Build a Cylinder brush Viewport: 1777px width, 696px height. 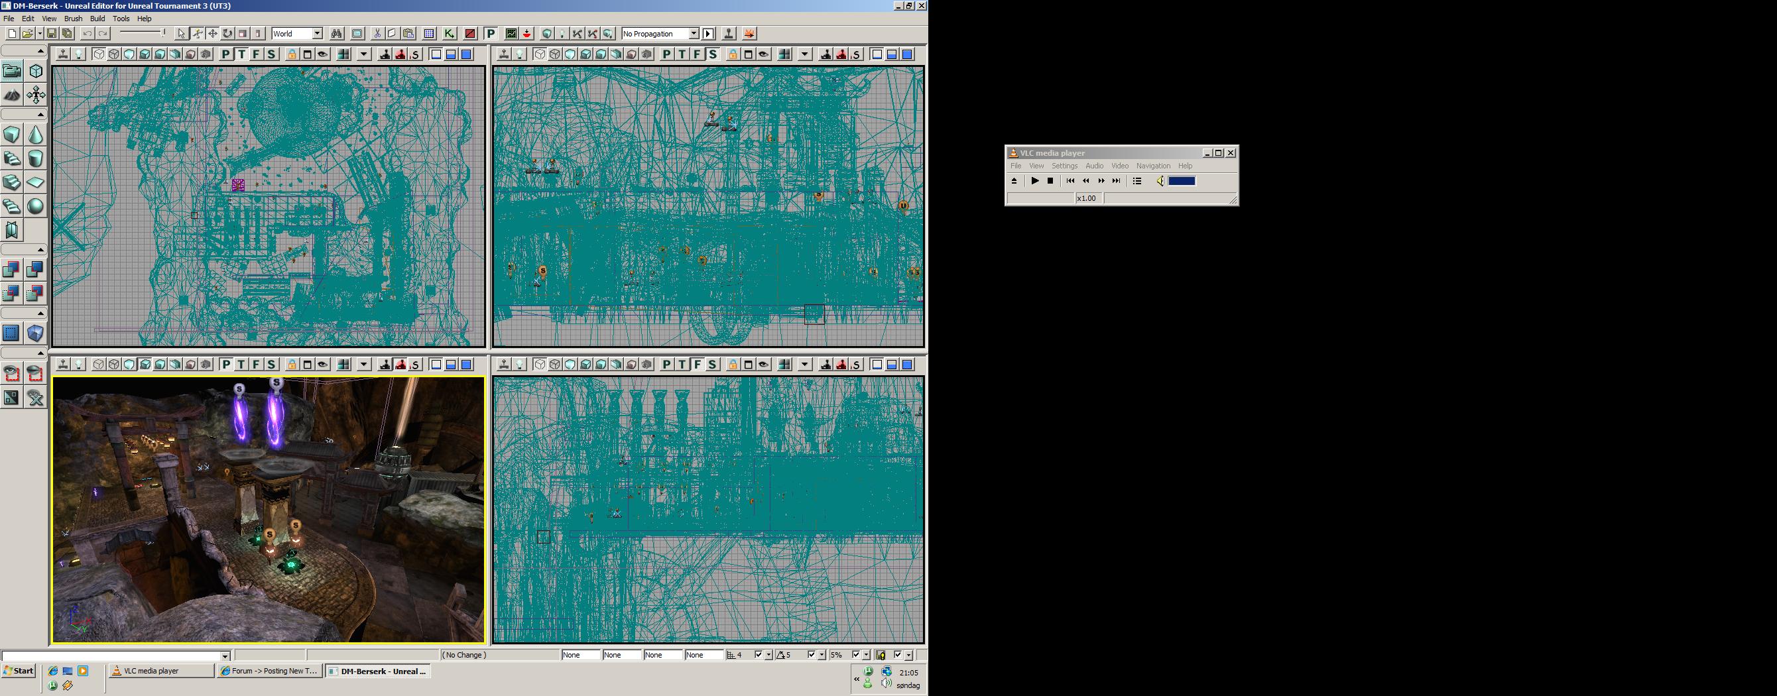click(35, 158)
